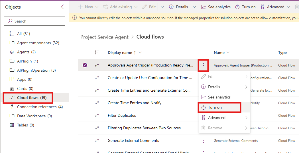Open Agent components (32) folder

[38, 43]
